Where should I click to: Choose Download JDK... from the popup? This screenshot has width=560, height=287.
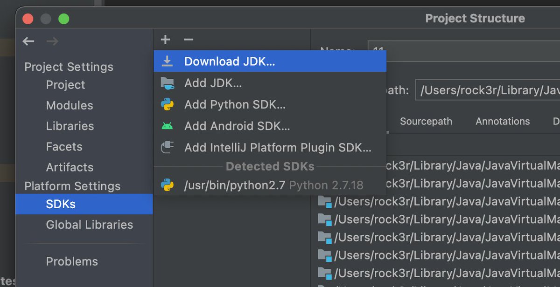(270, 61)
